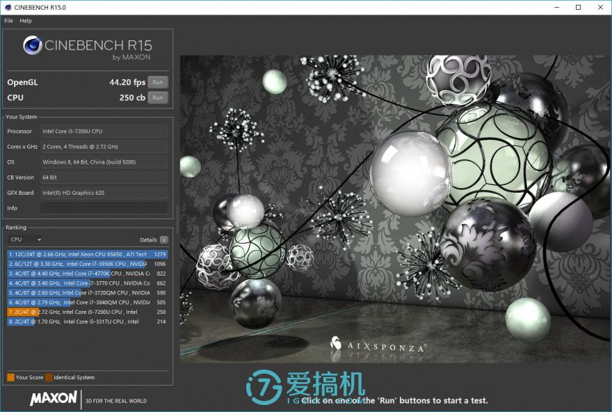Image resolution: width=612 pixels, height=412 pixels.
Task: Select ranking row 6 Core i7-3840QM
Action: point(88,302)
